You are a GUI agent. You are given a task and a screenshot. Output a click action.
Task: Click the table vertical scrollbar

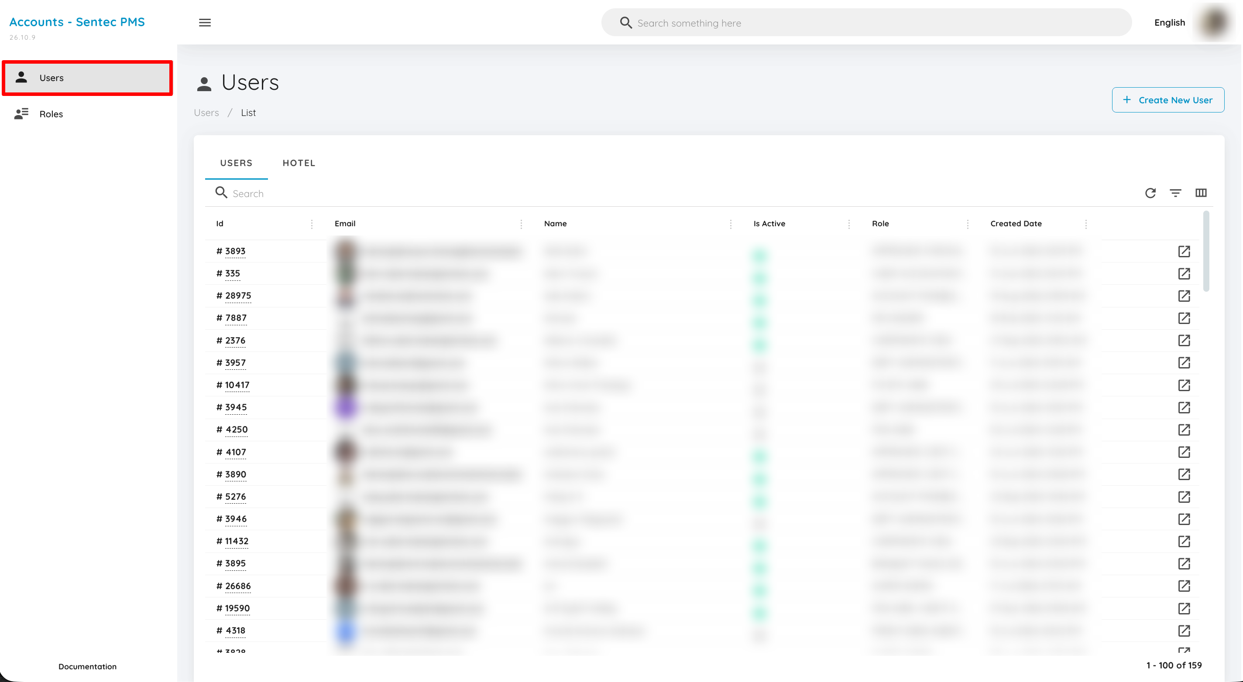[x=1206, y=251]
